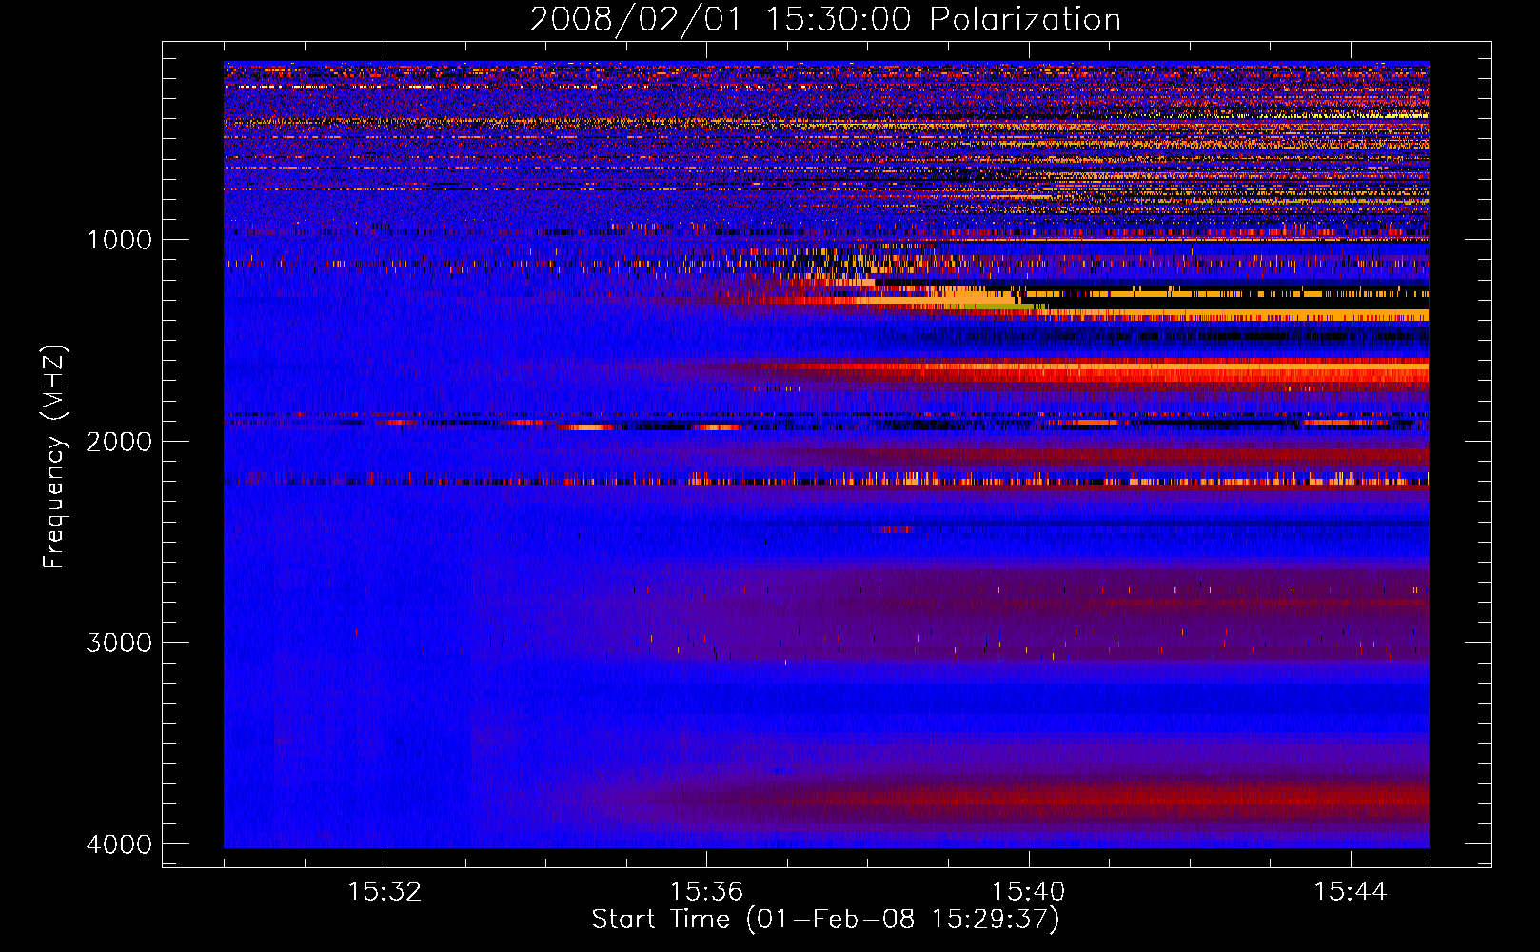Screen dimensions: 1540x952
Task: Click the frequency tick label "4000"
Action: [119, 844]
